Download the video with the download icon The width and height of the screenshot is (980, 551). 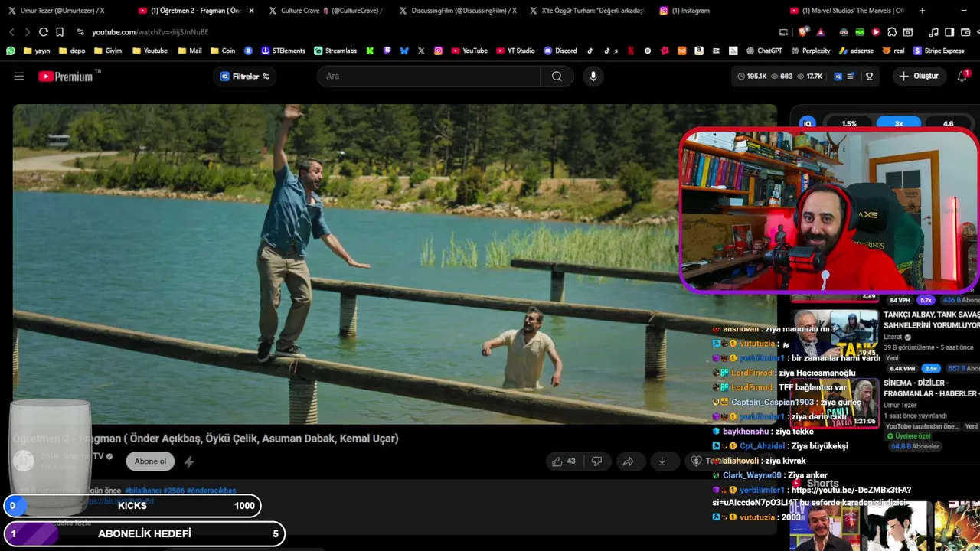point(661,461)
